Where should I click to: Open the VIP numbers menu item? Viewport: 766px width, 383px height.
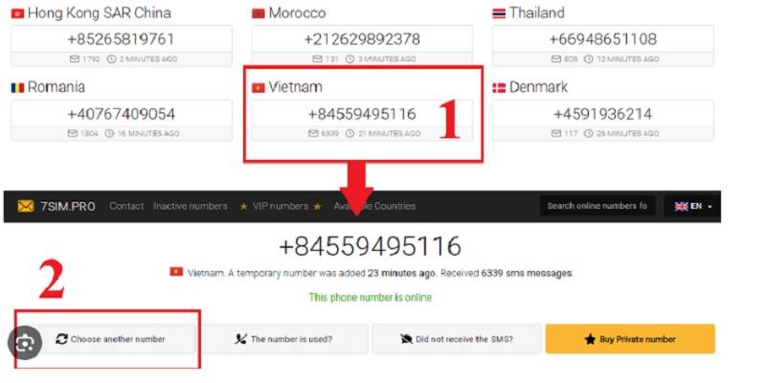[281, 206]
